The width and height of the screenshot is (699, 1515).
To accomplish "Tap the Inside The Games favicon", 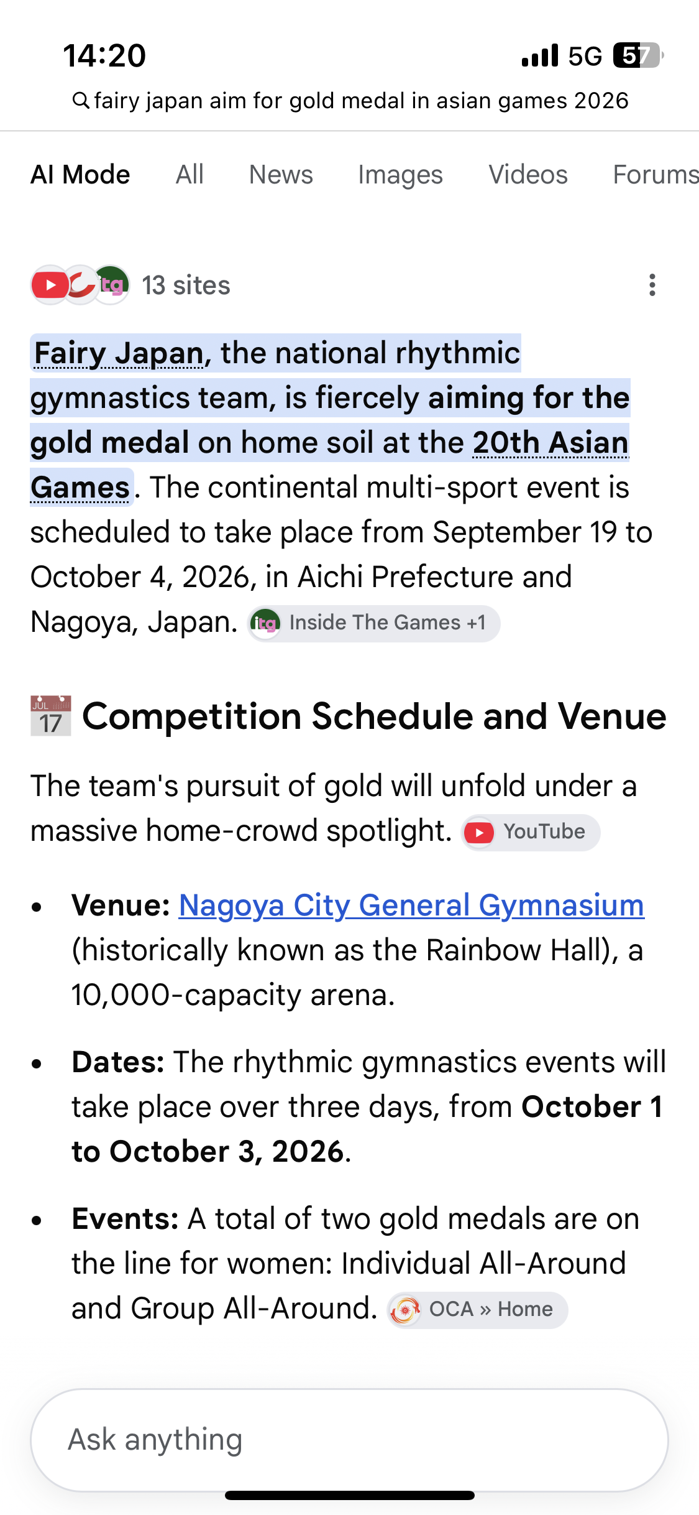I will [112, 285].
